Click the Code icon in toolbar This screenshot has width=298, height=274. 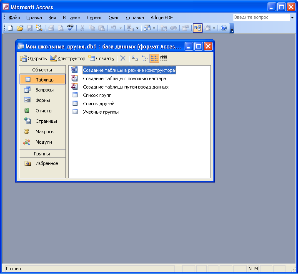pos(163,28)
